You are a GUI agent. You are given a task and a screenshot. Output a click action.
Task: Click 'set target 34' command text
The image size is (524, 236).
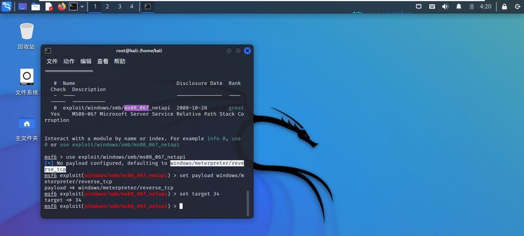click(x=199, y=194)
